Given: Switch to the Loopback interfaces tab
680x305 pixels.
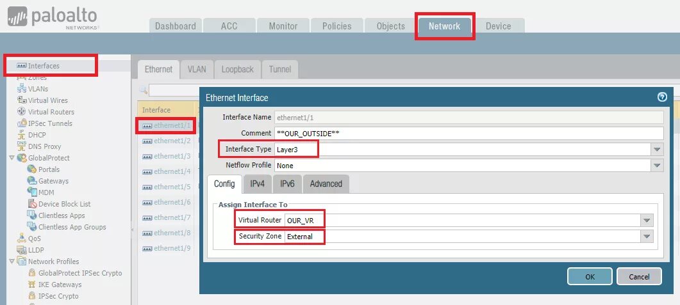Looking at the screenshot, I should [237, 69].
